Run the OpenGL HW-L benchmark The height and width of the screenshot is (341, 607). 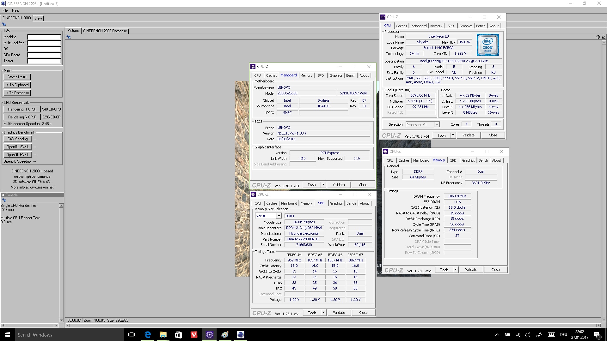coord(18,155)
